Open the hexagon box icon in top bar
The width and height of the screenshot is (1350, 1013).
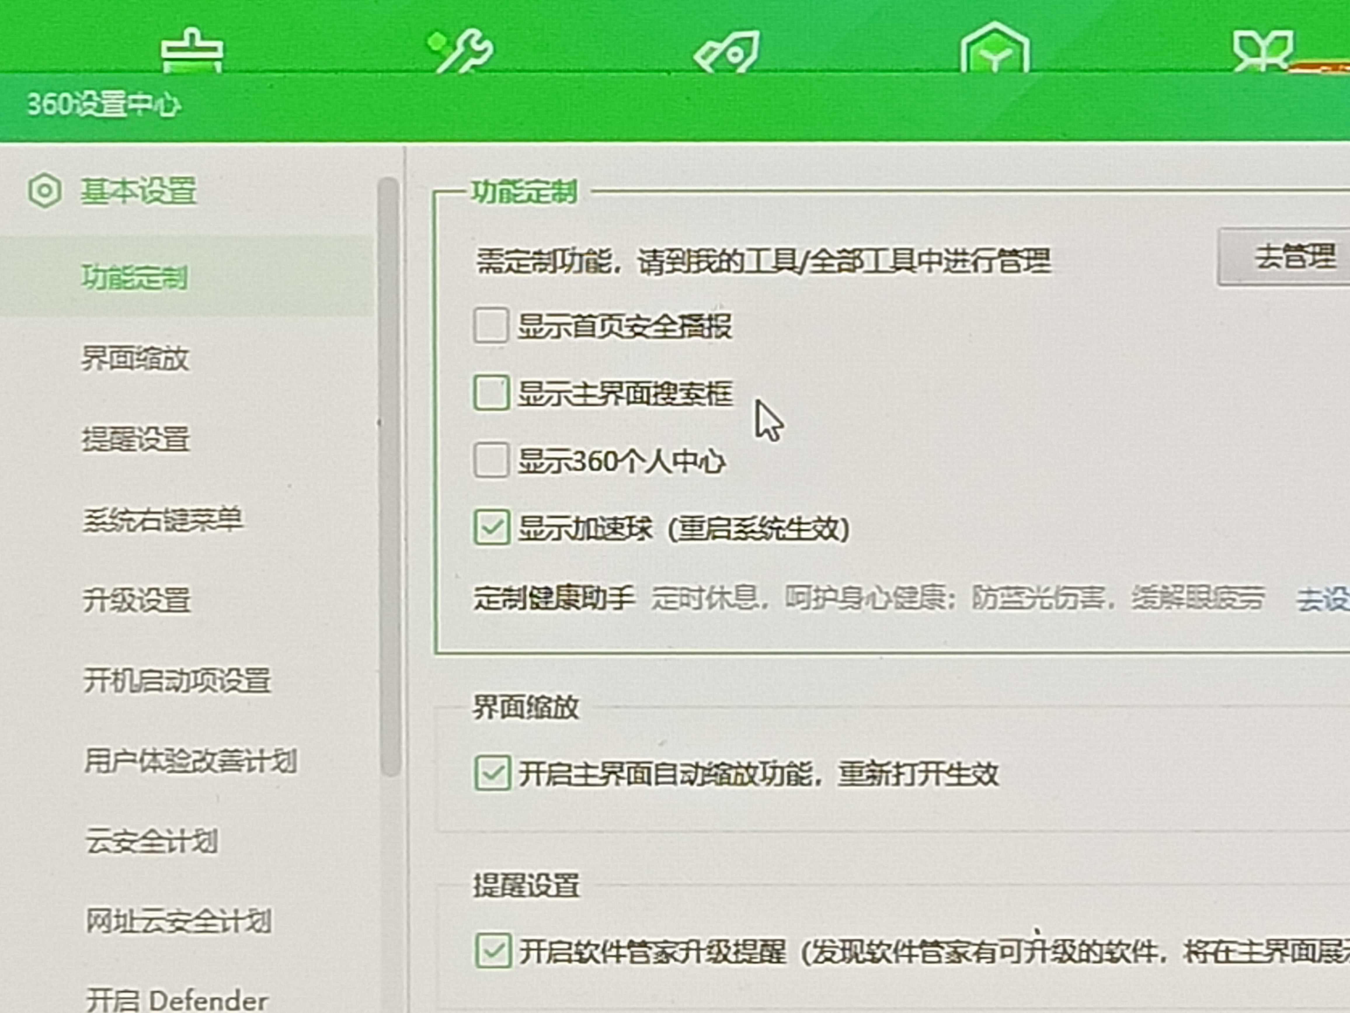995,48
